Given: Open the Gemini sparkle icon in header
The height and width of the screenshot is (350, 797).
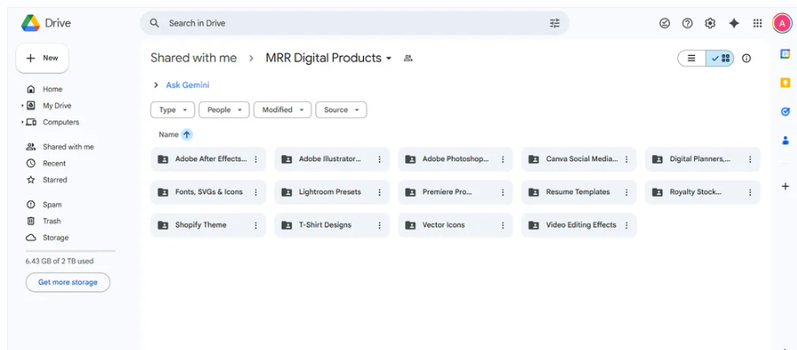Looking at the screenshot, I should [733, 23].
